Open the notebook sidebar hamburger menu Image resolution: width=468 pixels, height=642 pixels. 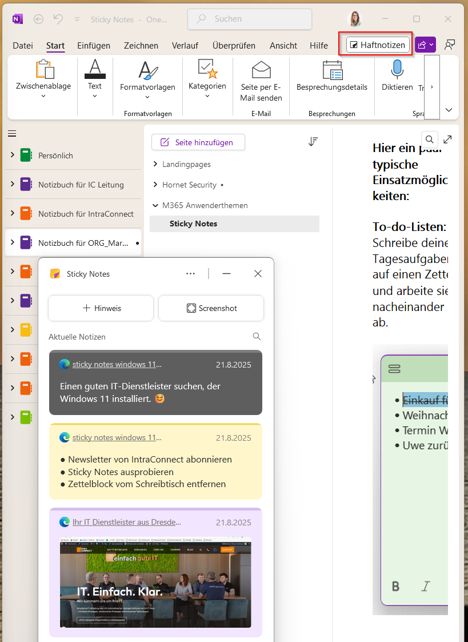(12, 133)
